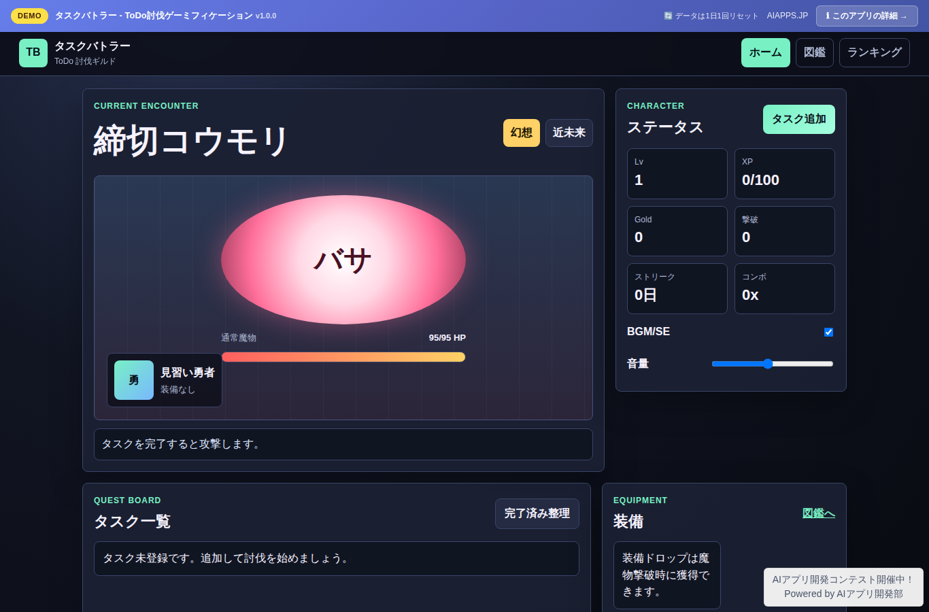Click the タスクを完了すると攻撃します message
This screenshot has height=612, width=929.
343,445
